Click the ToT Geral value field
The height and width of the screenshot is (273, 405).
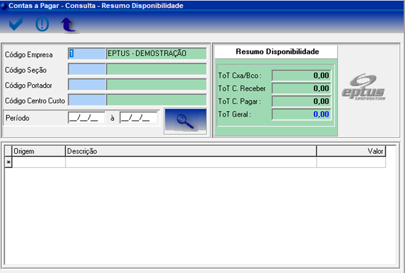coord(301,114)
